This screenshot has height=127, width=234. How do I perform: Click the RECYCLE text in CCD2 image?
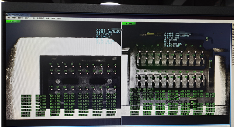pos(176,102)
